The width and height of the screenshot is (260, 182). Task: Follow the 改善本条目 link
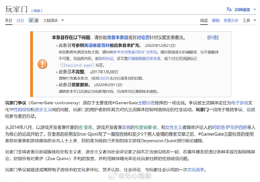tap(118, 37)
